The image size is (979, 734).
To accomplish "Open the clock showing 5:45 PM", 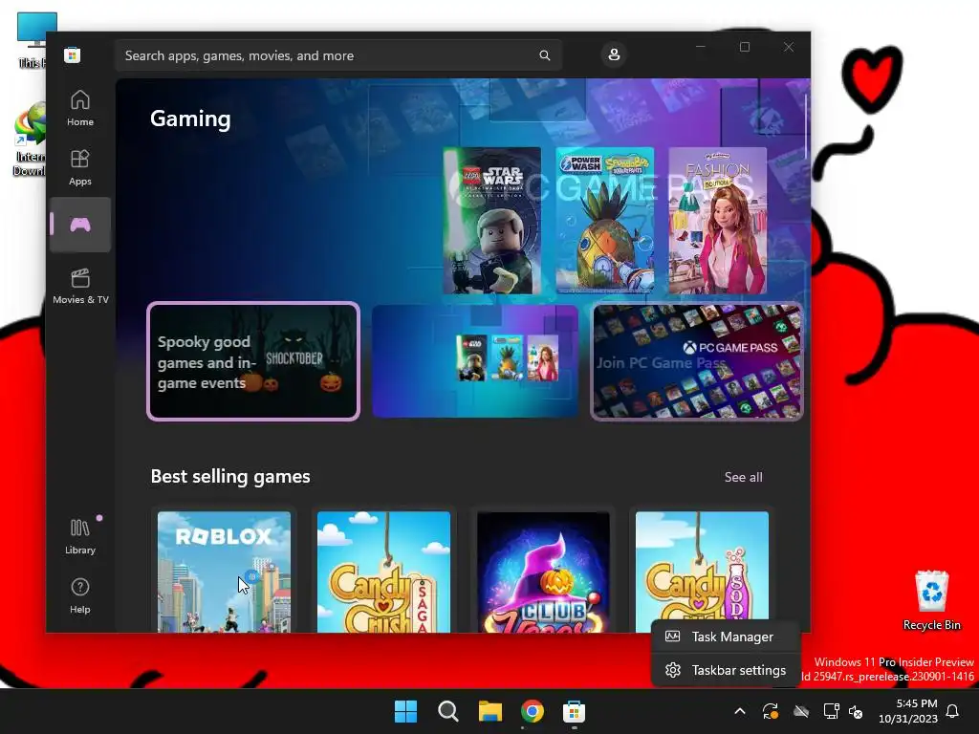I will 908,711.
